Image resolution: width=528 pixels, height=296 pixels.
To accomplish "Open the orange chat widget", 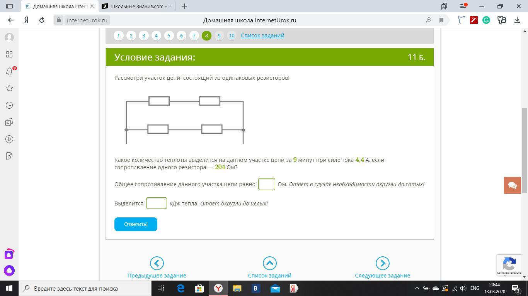I will [513, 185].
